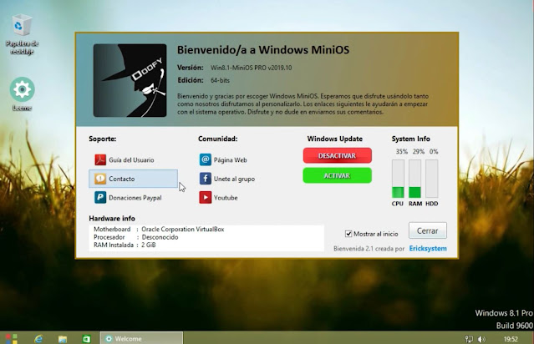
Task: Click the '64-bits' edition value
Action: 220,80
